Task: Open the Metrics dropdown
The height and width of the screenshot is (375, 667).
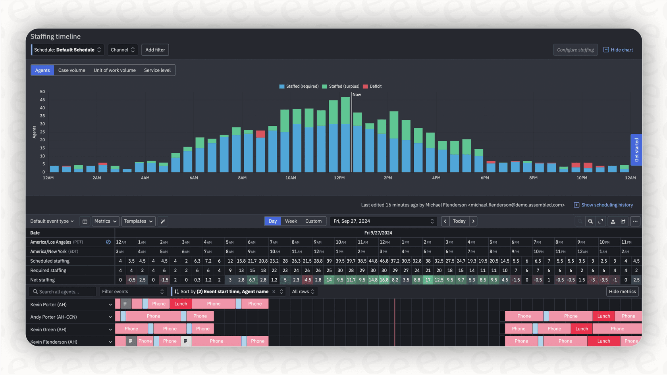Action: (x=105, y=221)
